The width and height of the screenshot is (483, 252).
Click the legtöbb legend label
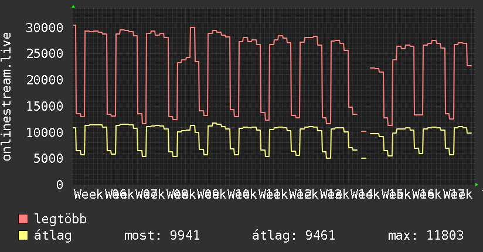click(x=60, y=219)
